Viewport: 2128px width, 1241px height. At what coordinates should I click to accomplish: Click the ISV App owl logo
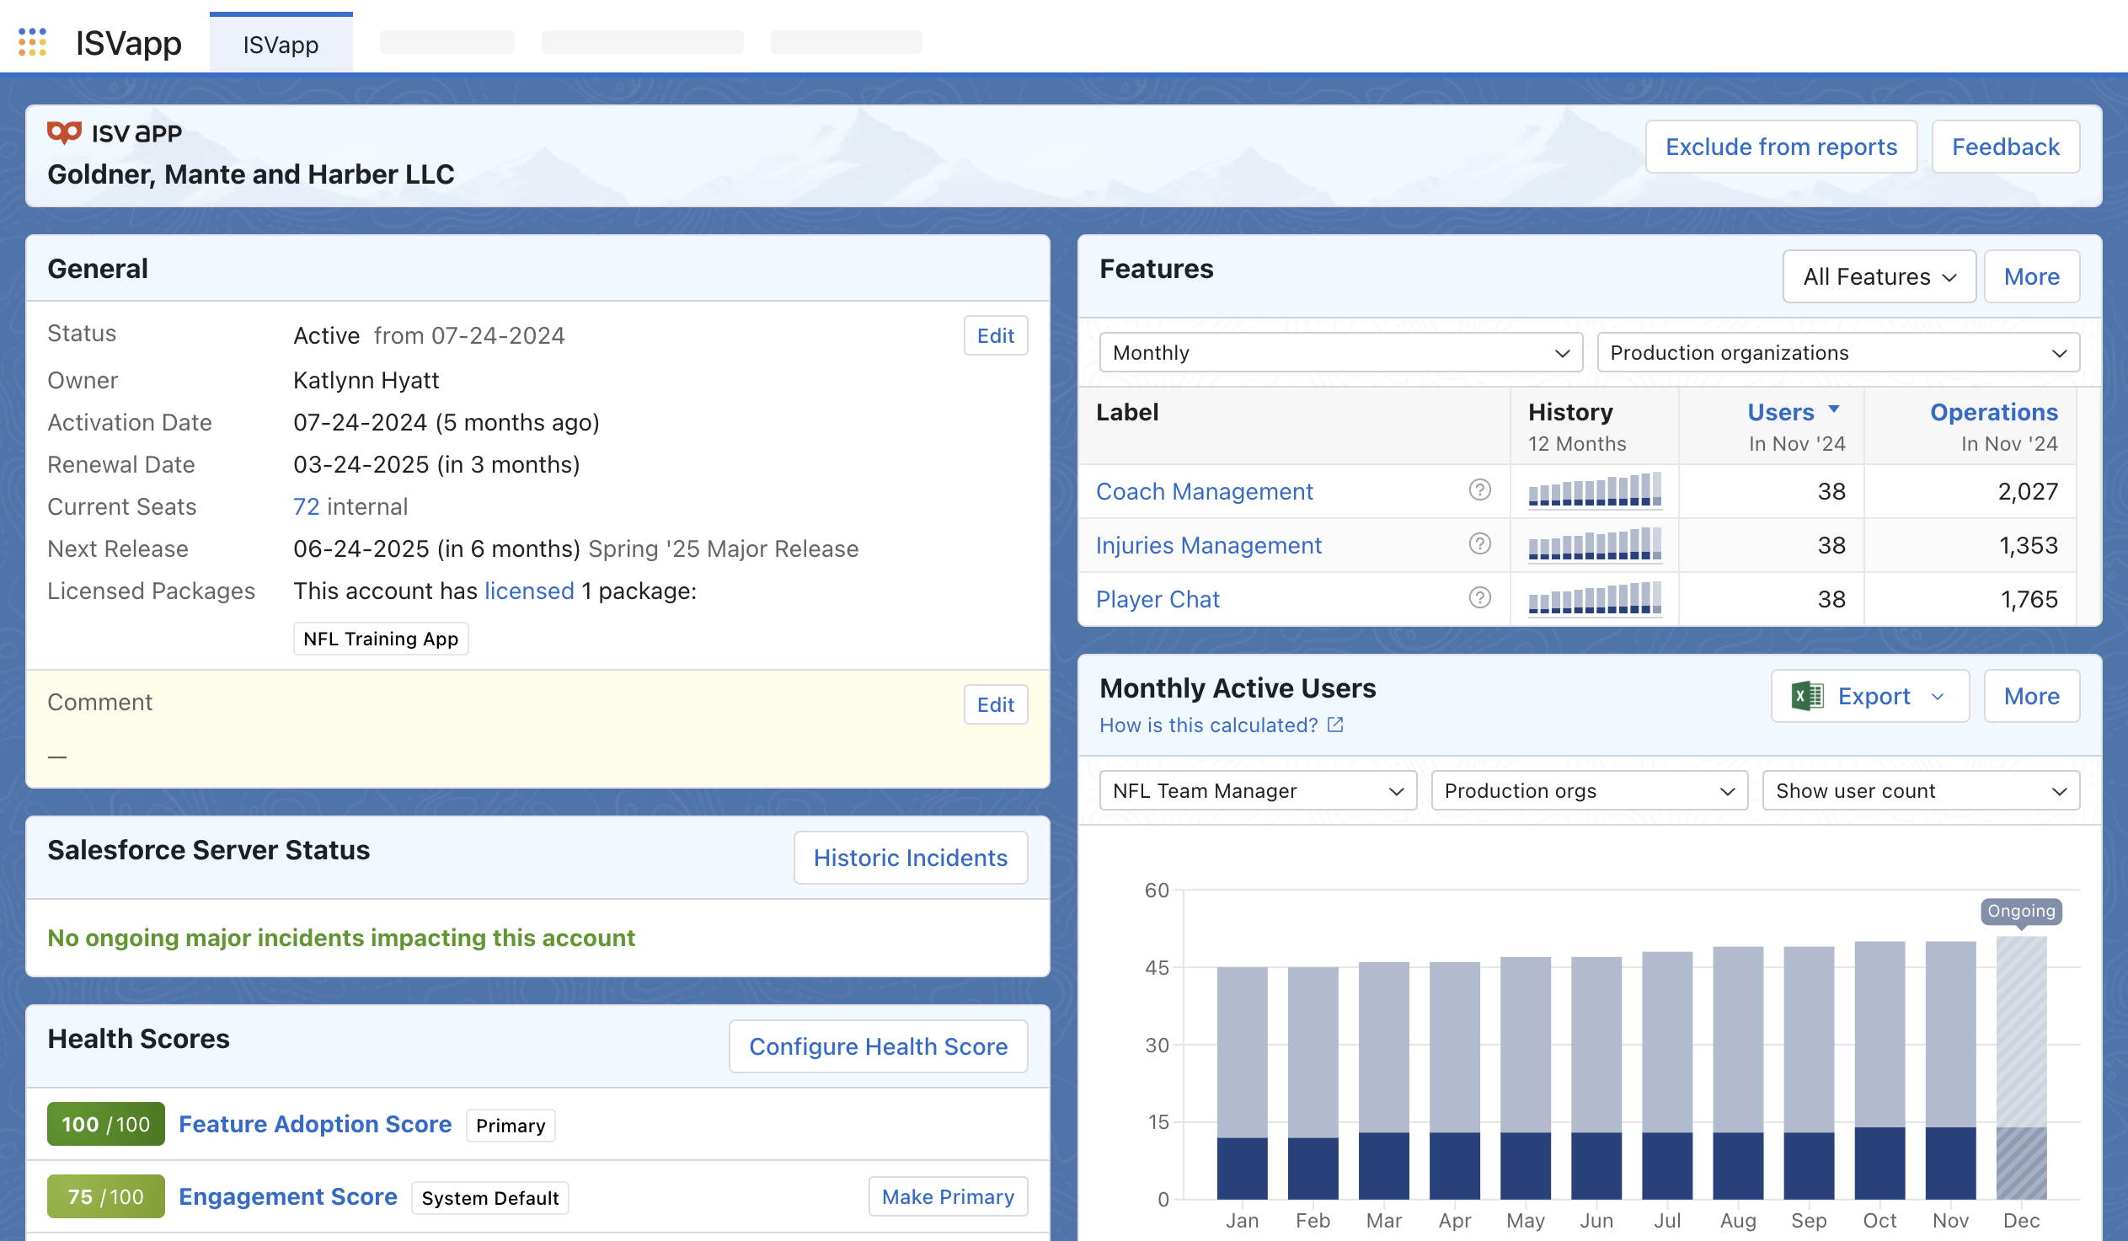pyautogui.click(x=64, y=132)
